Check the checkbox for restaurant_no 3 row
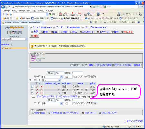The height and width of the screenshot is (129, 145). point(32,93)
